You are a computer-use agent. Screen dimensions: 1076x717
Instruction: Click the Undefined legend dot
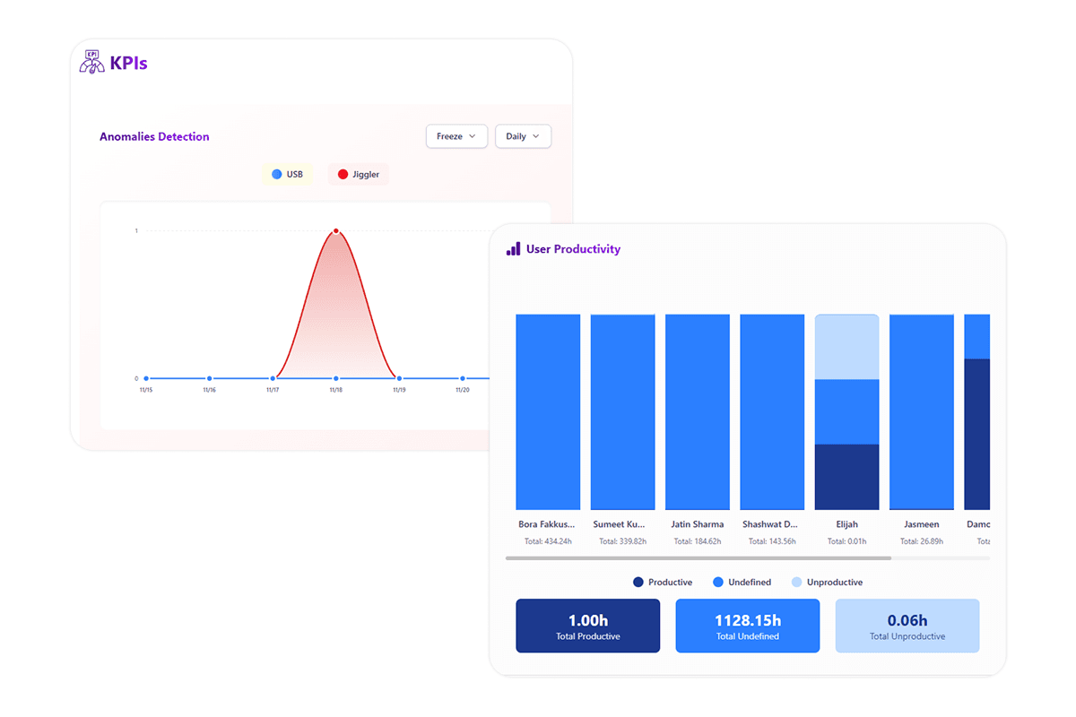pyautogui.click(x=718, y=583)
